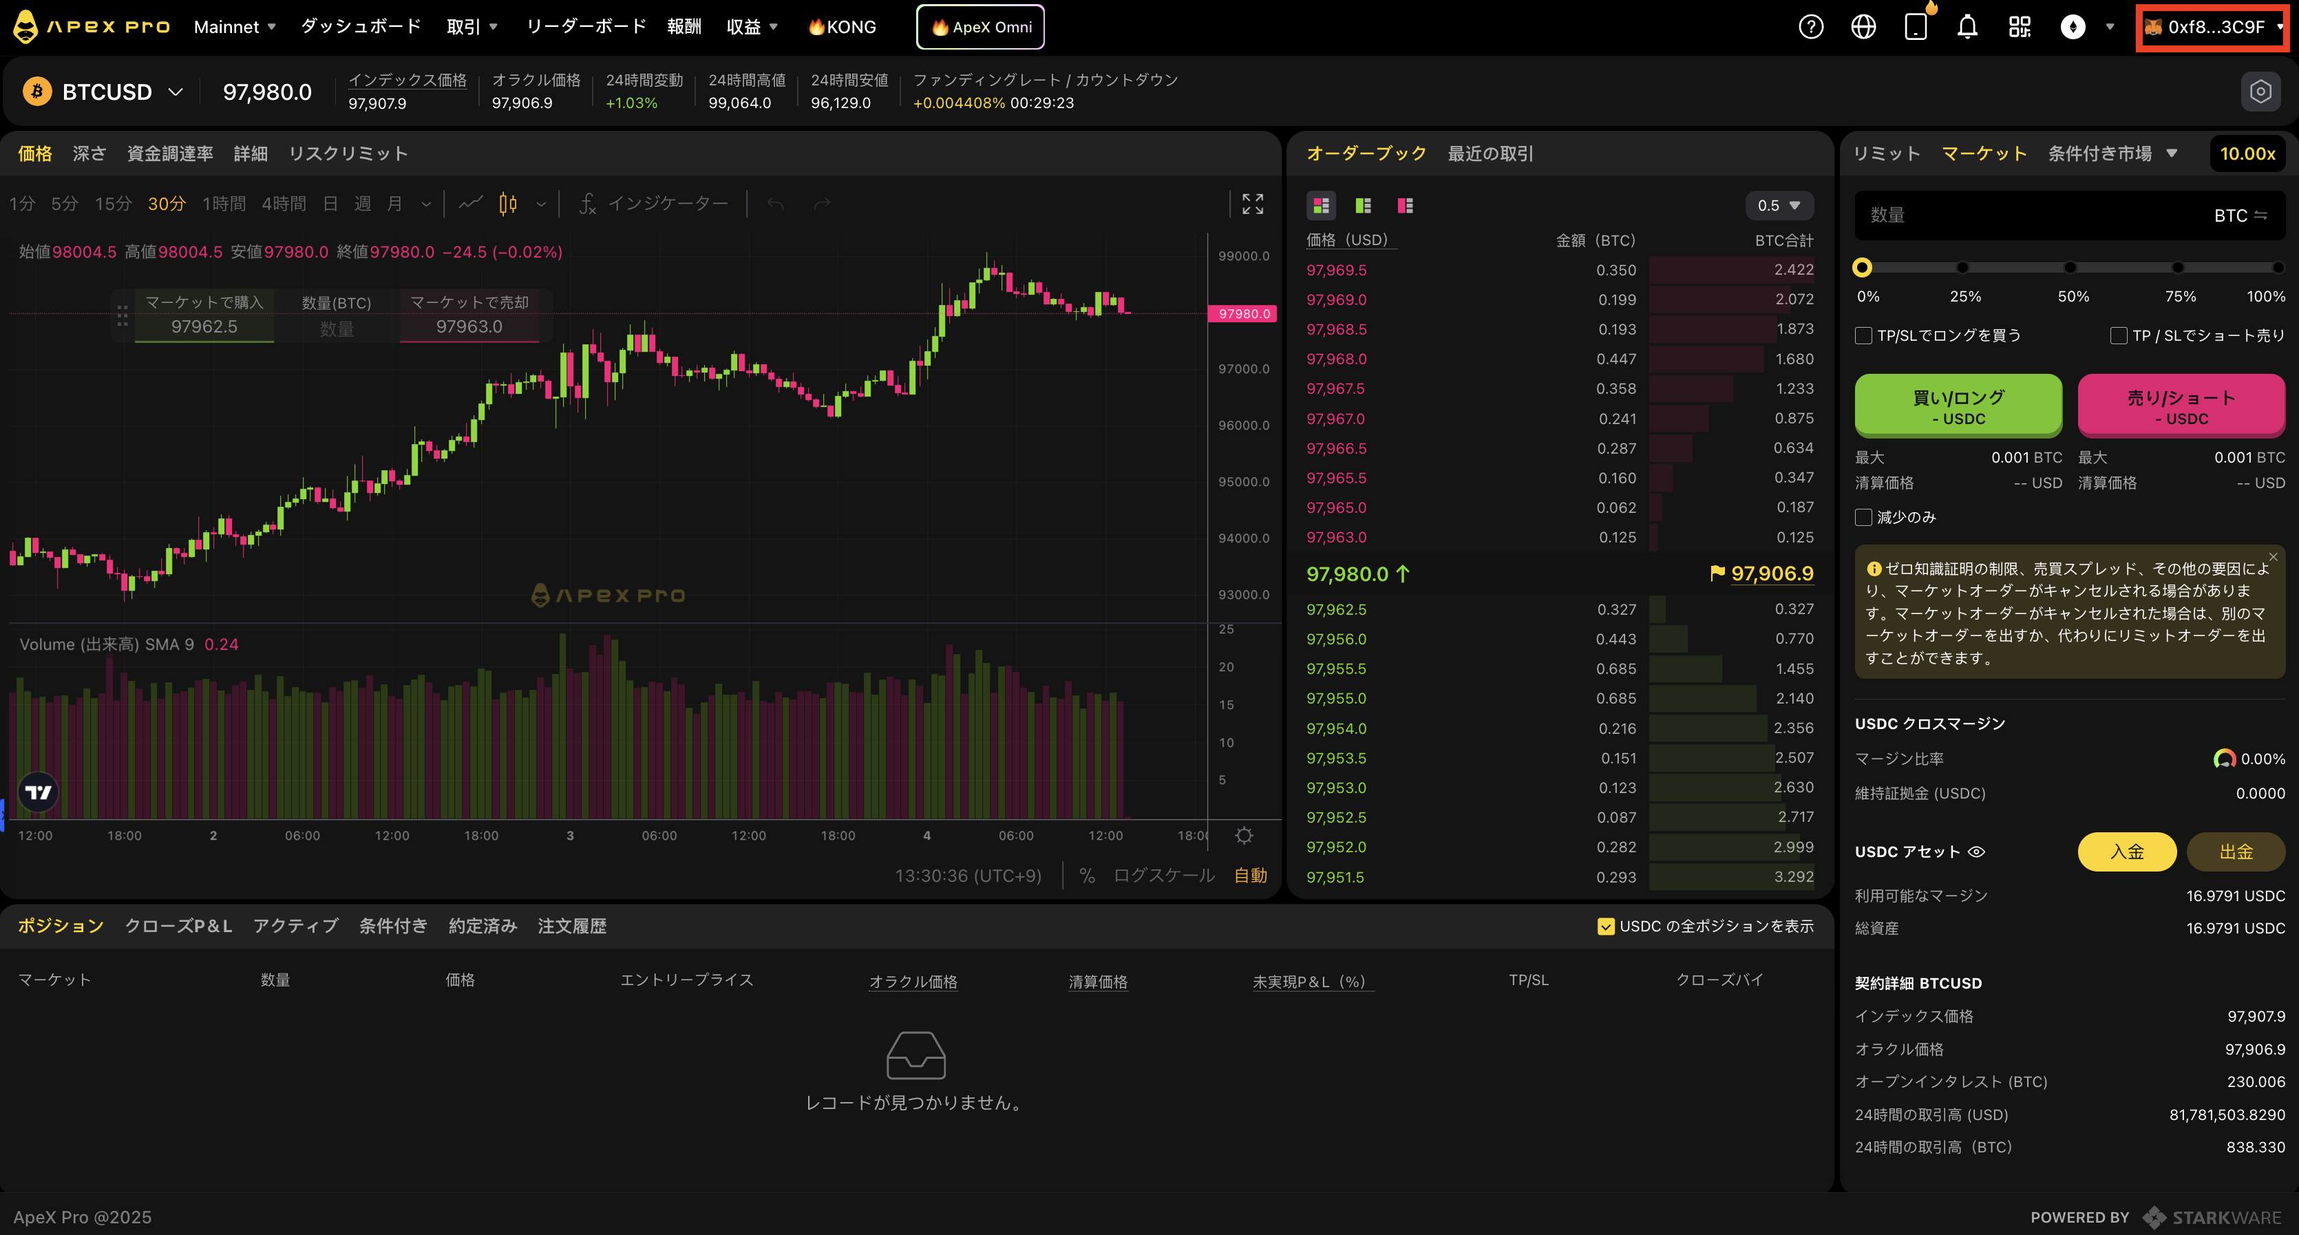
Task: Check TP/SLでロングを買う option
Action: 1863,335
